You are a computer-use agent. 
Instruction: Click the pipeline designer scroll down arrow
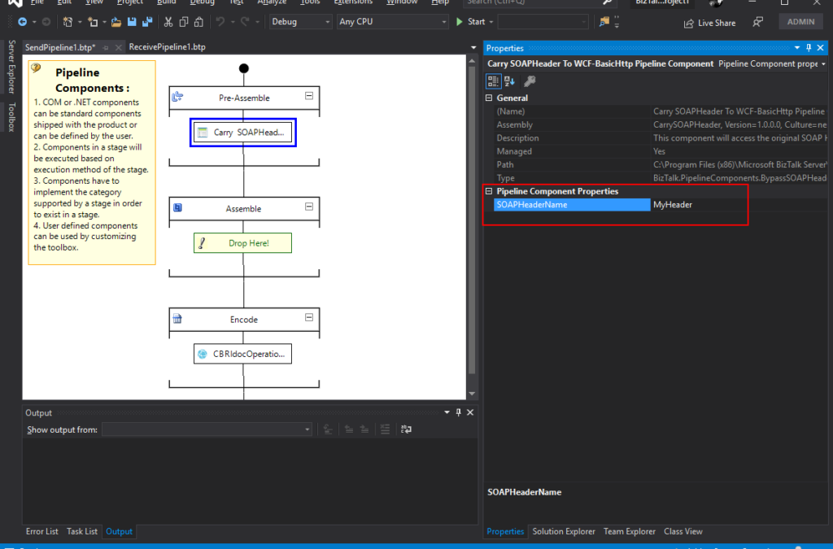[472, 394]
